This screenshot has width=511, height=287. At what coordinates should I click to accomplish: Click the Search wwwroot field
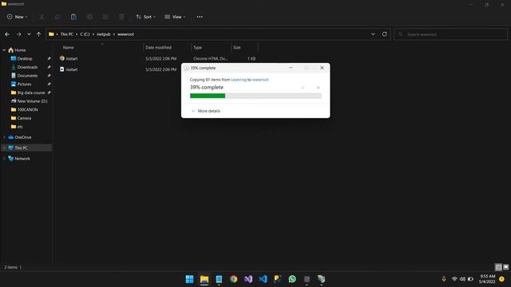pyautogui.click(x=450, y=34)
